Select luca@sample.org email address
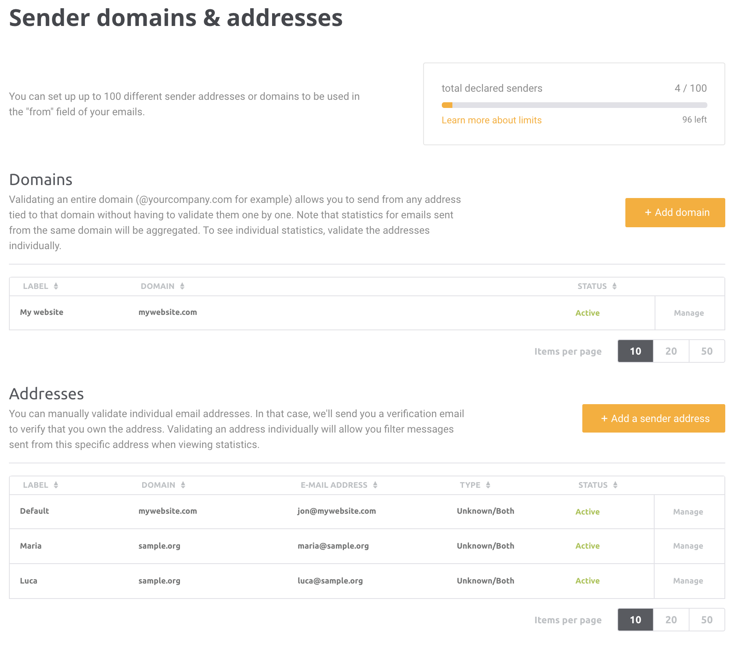Viewport: 735px width, 646px height. (330, 581)
